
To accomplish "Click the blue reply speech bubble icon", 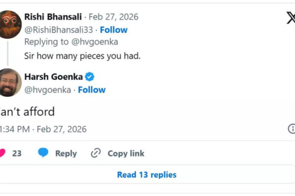I will [x=44, y=153].
